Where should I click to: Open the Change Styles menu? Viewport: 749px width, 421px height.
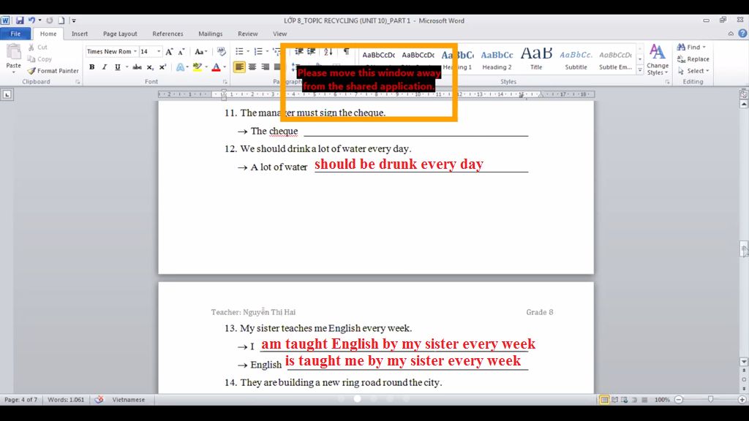[658, 60]
